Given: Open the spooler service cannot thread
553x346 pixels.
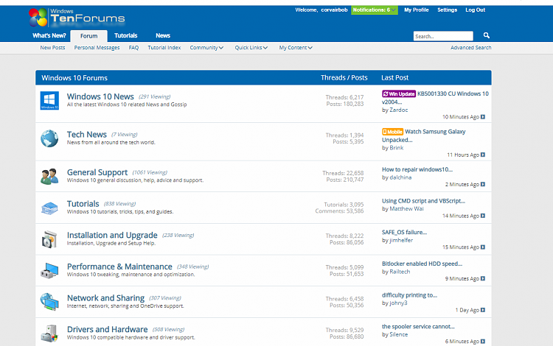Looking at the screenshot, I should 418,327.
